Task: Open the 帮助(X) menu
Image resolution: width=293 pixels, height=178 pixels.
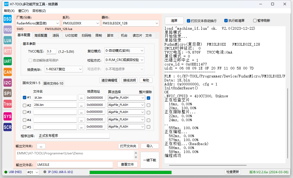Action: (9, 11)
